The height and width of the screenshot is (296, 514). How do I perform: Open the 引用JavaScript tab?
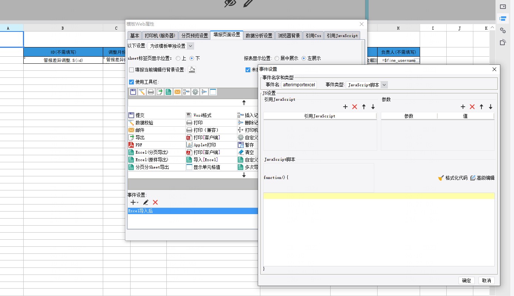[342, 36]
